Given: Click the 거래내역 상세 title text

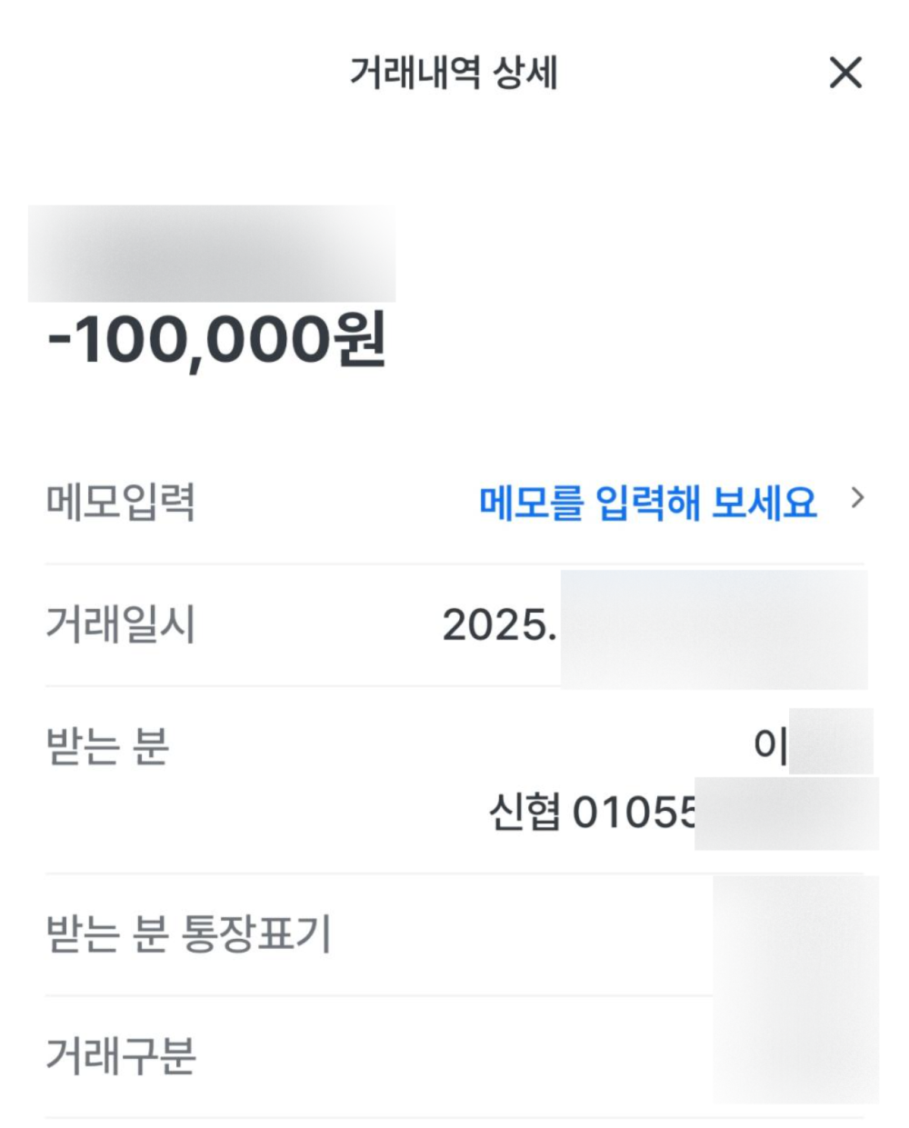Looking at the screenshot, I should coord(453,73).
